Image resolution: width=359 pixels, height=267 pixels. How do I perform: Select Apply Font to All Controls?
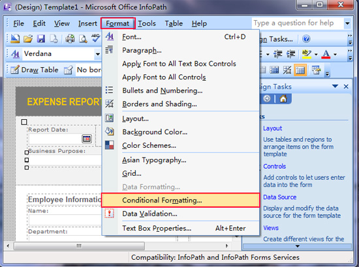coord(180,77)
